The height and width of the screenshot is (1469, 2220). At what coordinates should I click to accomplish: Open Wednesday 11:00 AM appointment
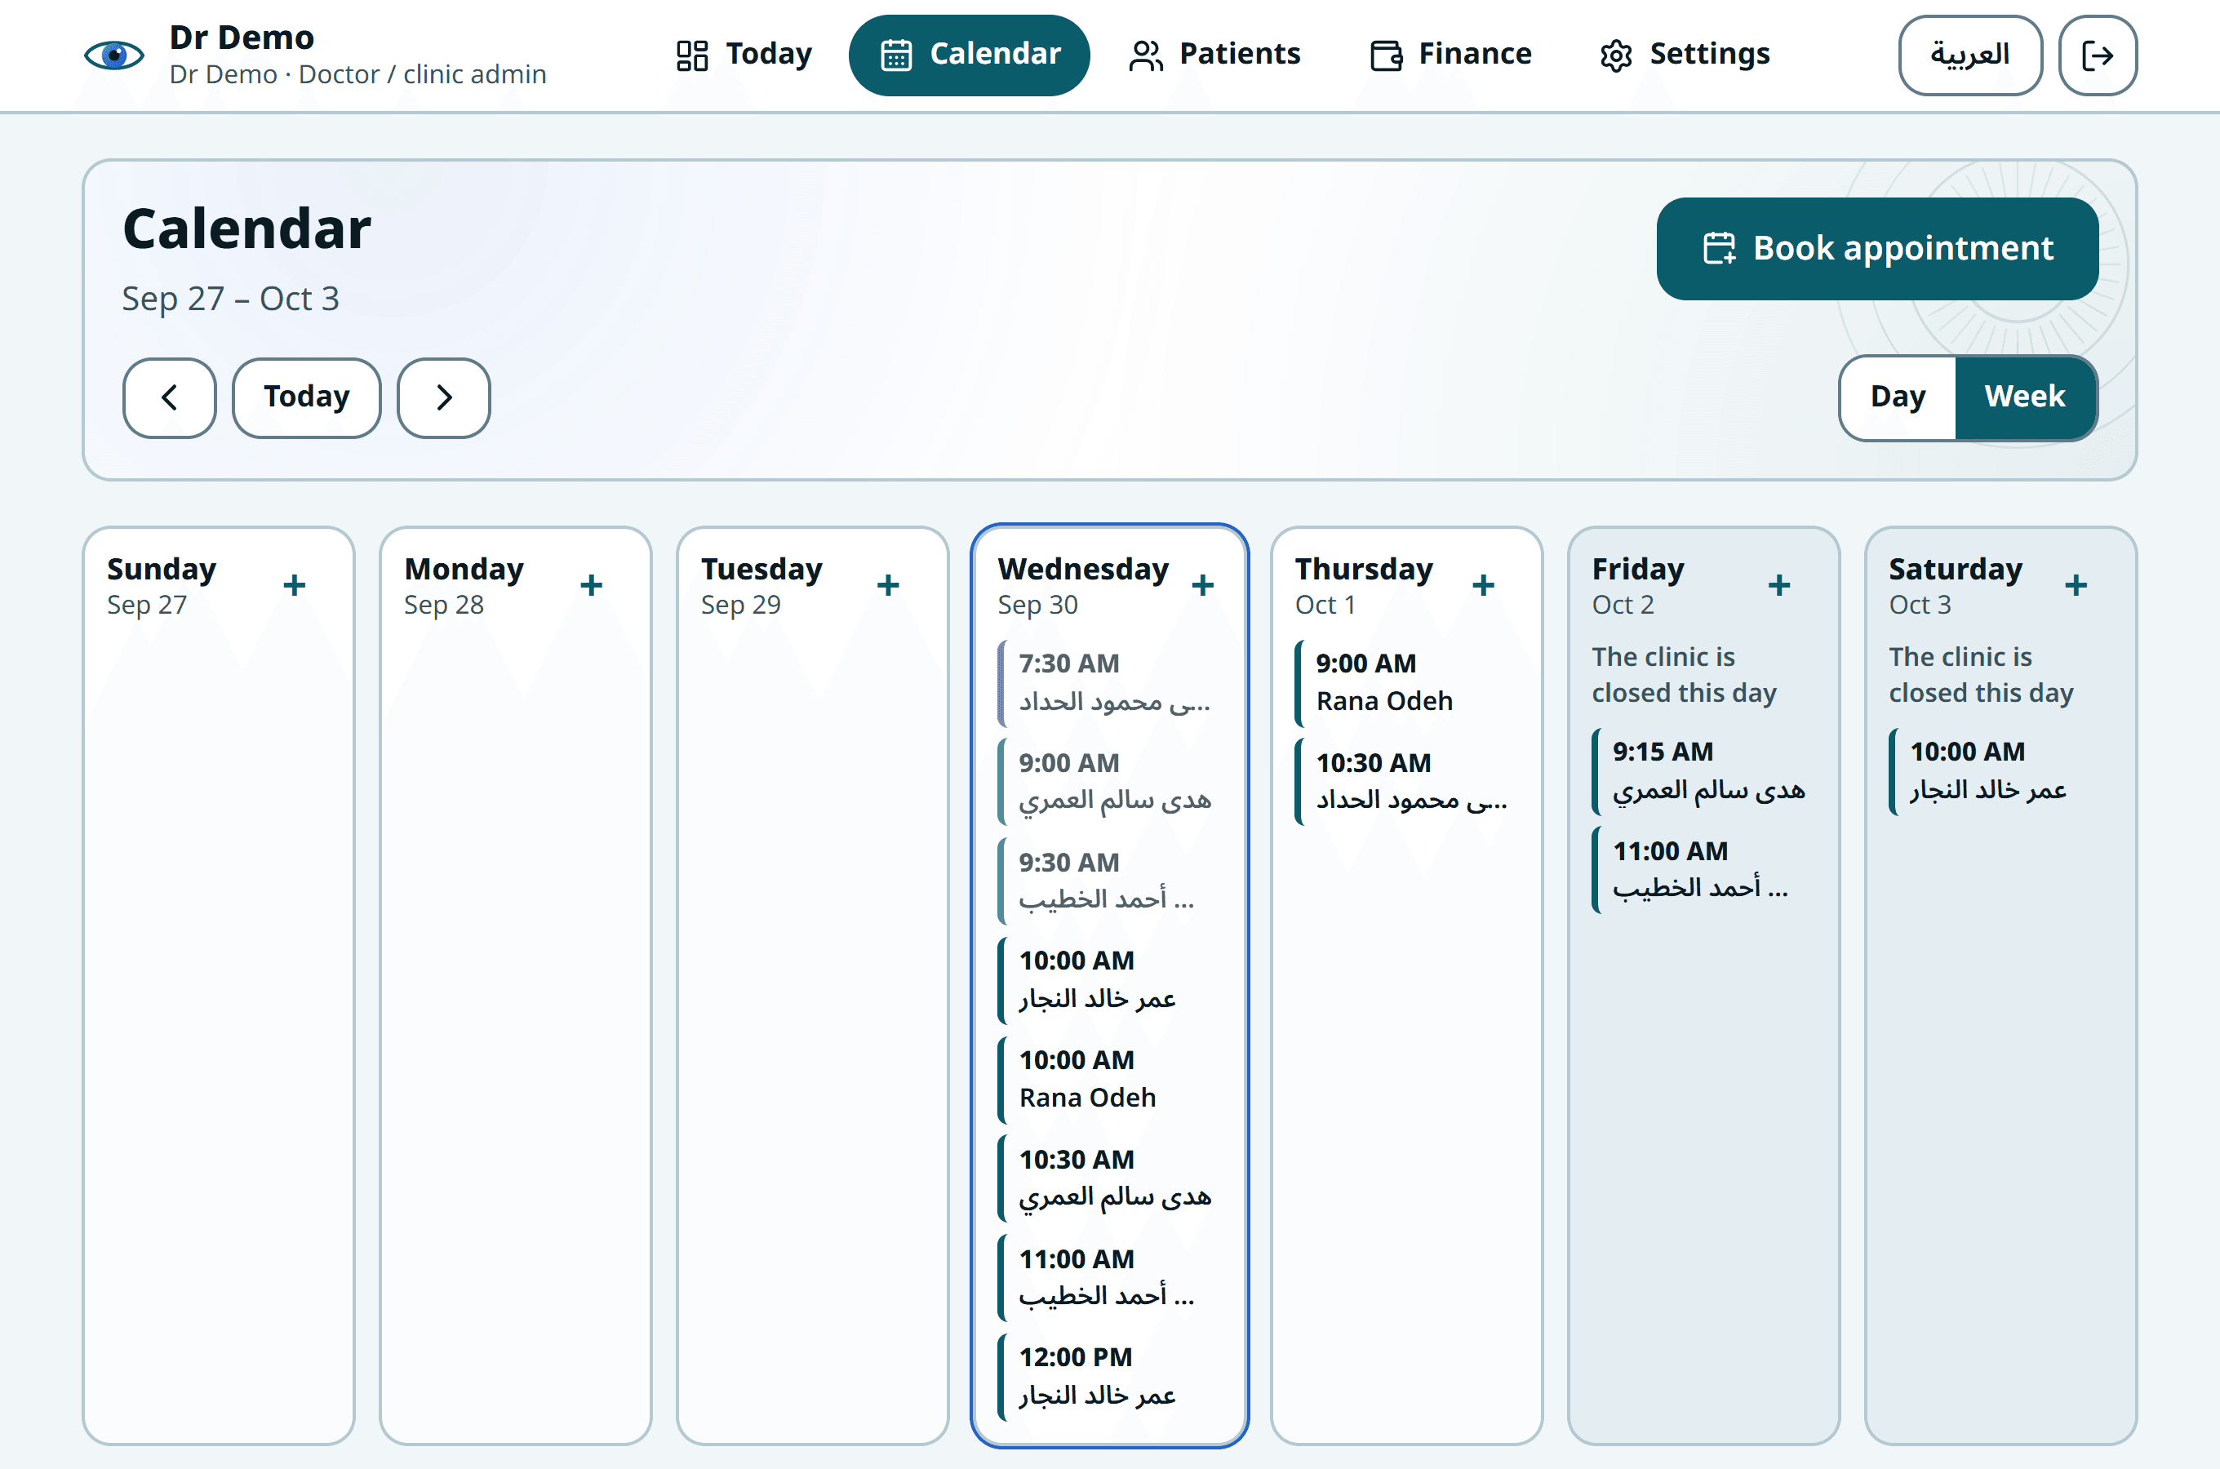point(1111,1278)
